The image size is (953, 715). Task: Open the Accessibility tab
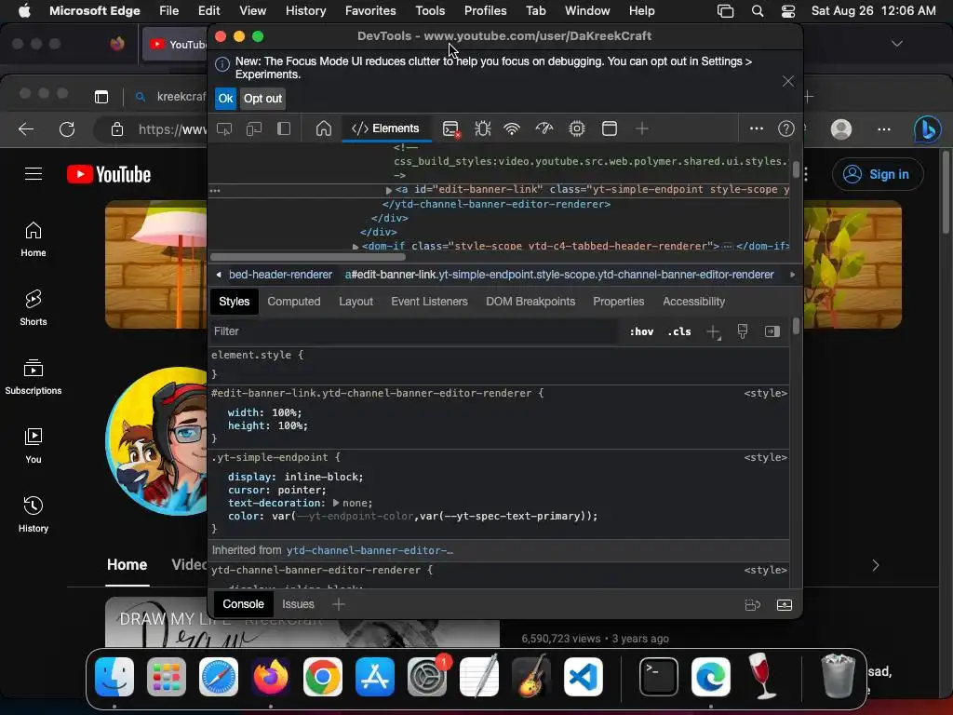click(x=693, y=302)
